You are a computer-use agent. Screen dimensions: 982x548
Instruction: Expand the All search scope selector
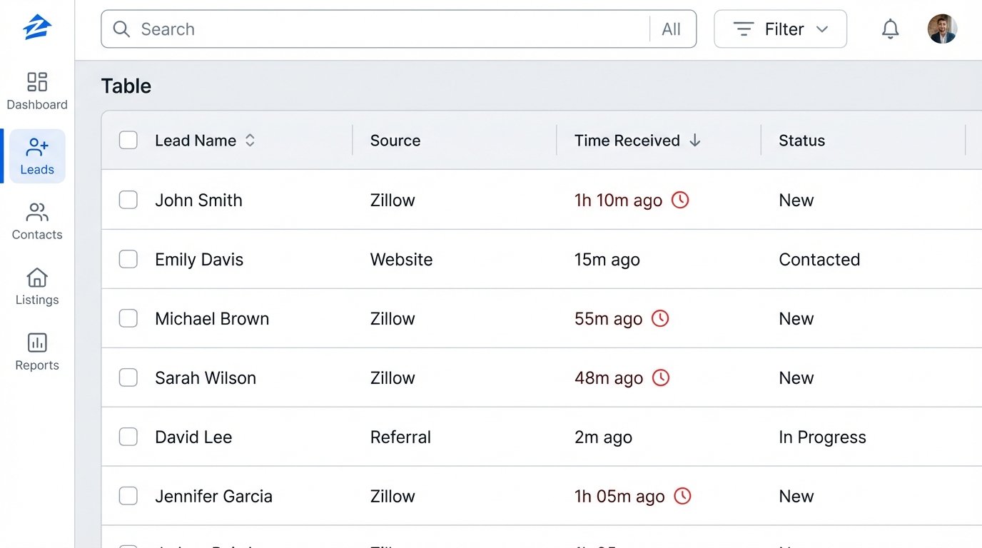pyautogui.click(x=672, y=29)
